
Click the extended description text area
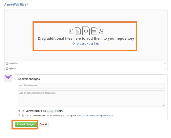91,99
